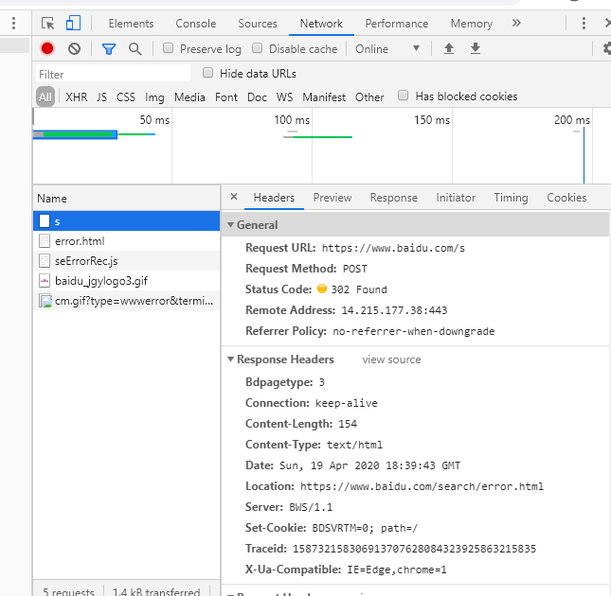Filter requests by Doc
Screen dimensions: 611x596
click(257, 96)
